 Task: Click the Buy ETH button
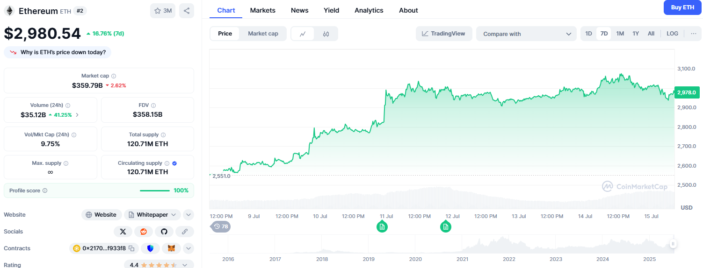coord(682,7)
